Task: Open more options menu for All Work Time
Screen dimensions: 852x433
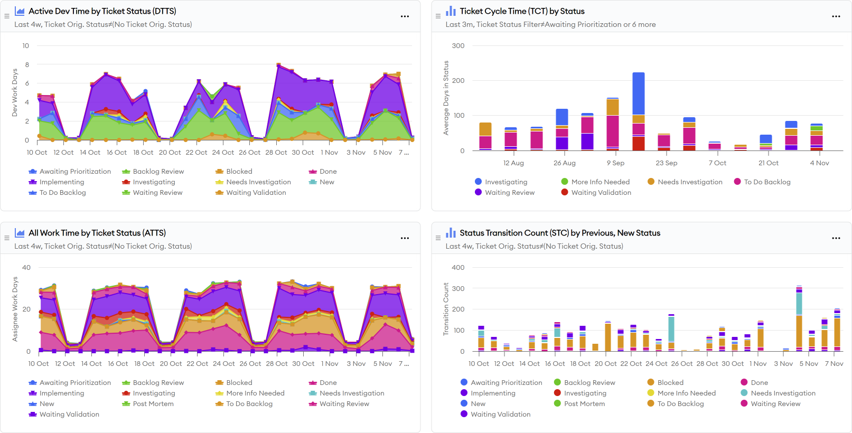Action: (x=405, y=238)
